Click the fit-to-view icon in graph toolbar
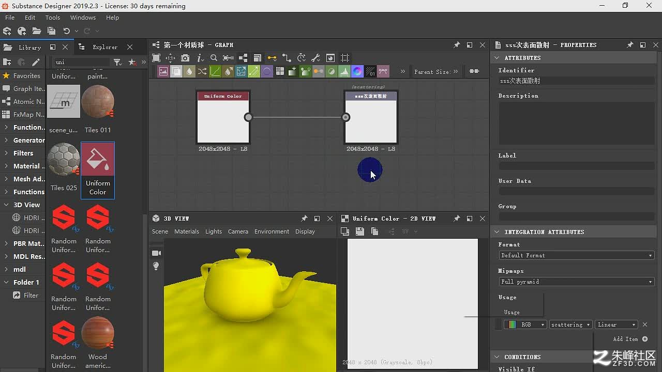 (156, 58)
